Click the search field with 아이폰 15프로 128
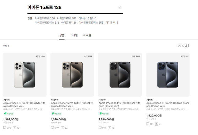Viewport: 198px width, 135px height. (72, 7)
